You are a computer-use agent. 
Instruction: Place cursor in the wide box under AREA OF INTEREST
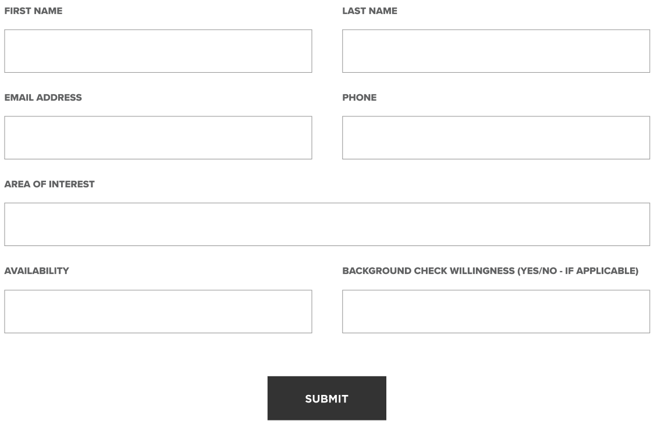[x=327, y=225]
